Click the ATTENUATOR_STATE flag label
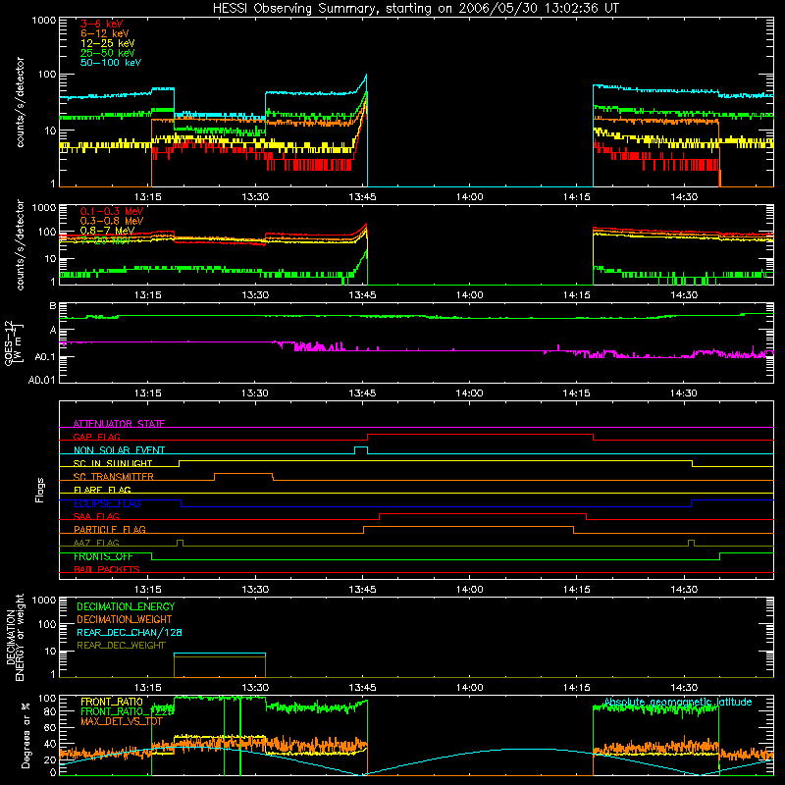The height and width of the screenshot is (785, 785). point(119,424)
